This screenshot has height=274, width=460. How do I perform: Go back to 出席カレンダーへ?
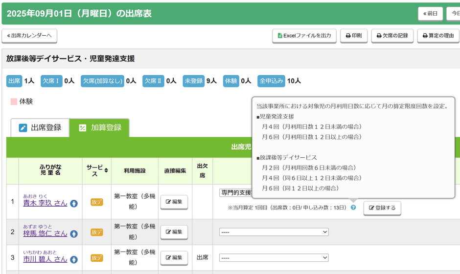click(29, 36)
